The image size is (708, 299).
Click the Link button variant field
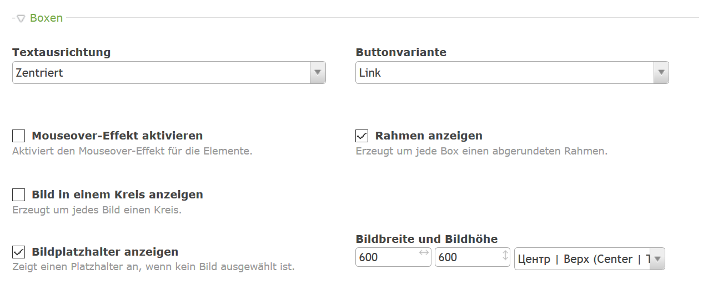[x=504, y=72]
